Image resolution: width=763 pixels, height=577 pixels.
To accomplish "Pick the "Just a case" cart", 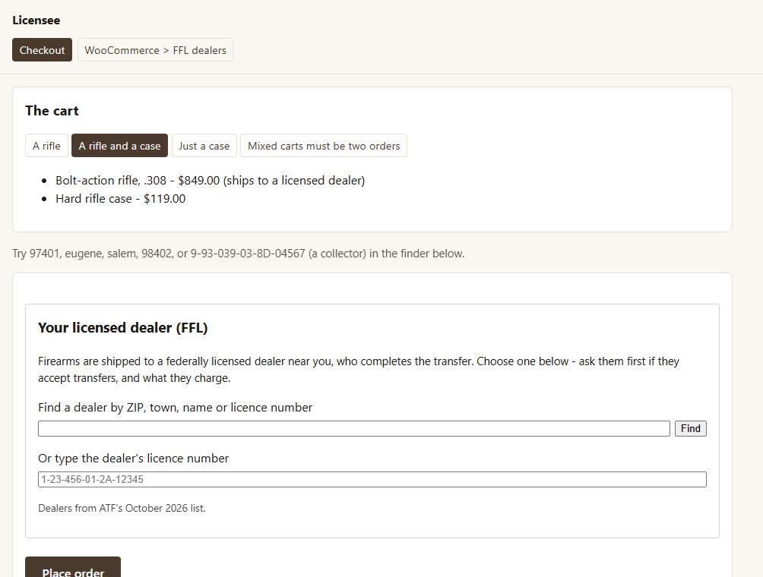I will coord(204,146).
